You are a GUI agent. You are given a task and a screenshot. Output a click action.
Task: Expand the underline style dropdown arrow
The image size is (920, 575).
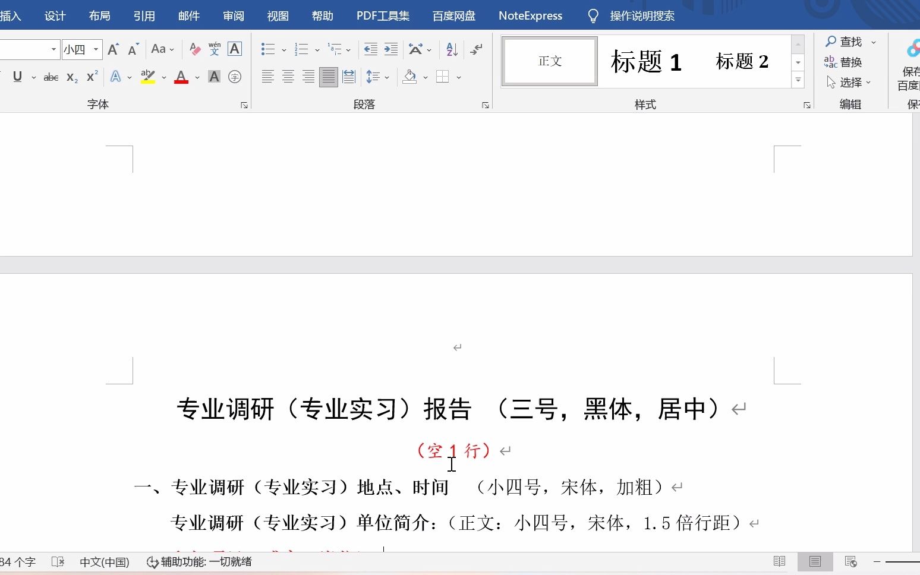[33, 77]
